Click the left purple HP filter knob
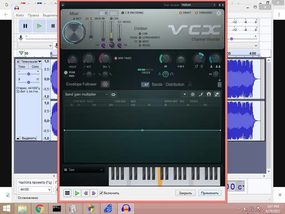The width and height of the screenshot is (285, 214). click(103, 45)
